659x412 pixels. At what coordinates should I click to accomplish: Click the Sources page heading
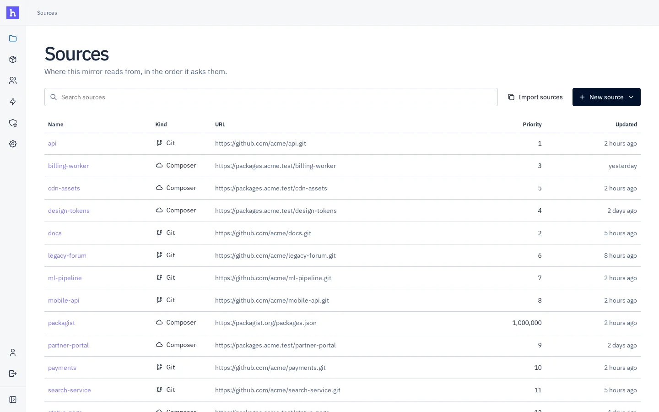tap(76, 54)
